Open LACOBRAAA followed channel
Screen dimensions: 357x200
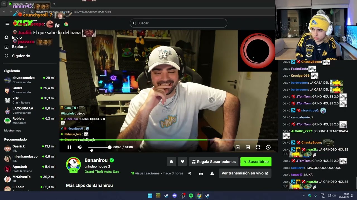click(x=30, y=110)
